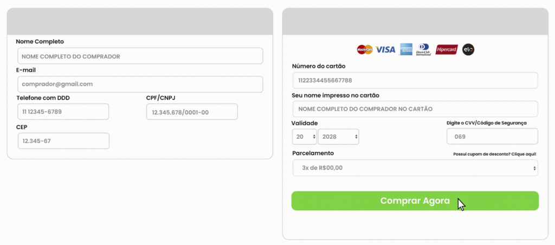Select the name printed on card field
Screen dimensions: 555x245
[415, 109]
